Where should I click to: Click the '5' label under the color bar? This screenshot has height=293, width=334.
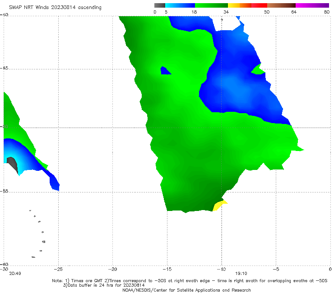[x=166, y=12]
